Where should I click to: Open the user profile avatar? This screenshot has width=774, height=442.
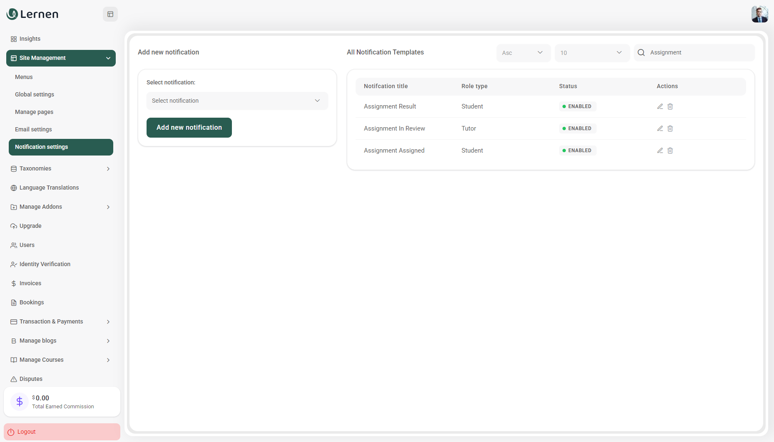759,14
